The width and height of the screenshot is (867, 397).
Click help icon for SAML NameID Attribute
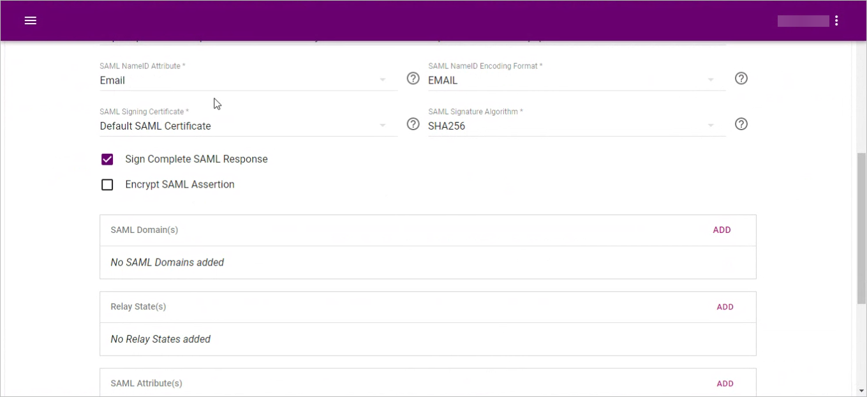tap(413, 79)
